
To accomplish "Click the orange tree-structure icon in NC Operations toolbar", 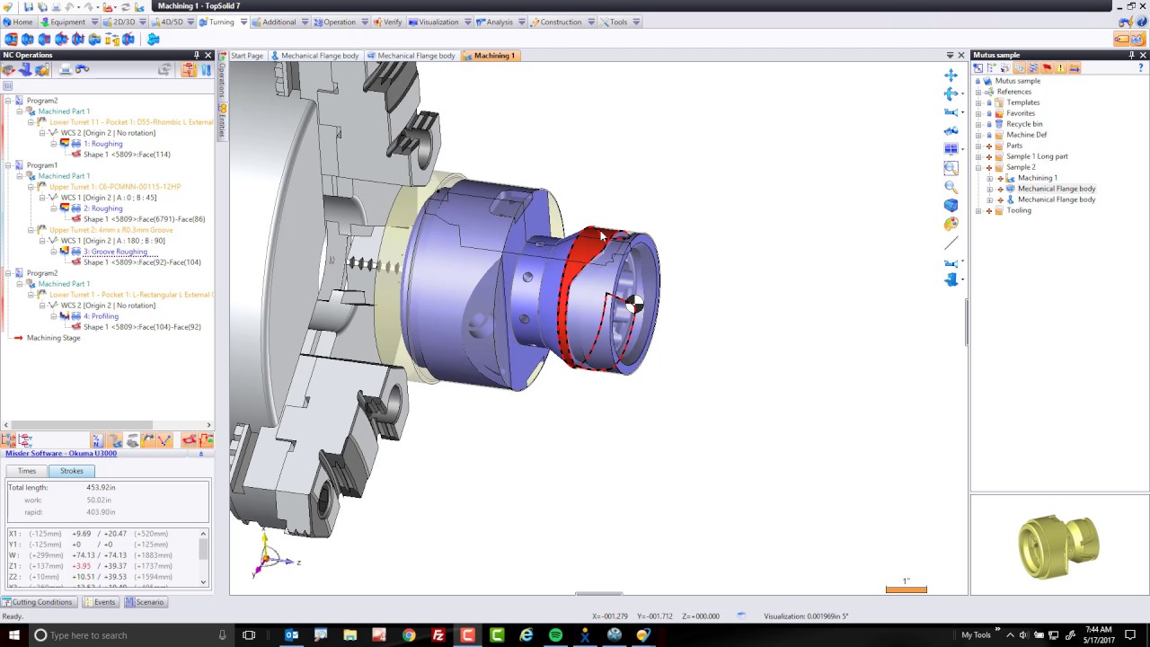I will [189, 69].
